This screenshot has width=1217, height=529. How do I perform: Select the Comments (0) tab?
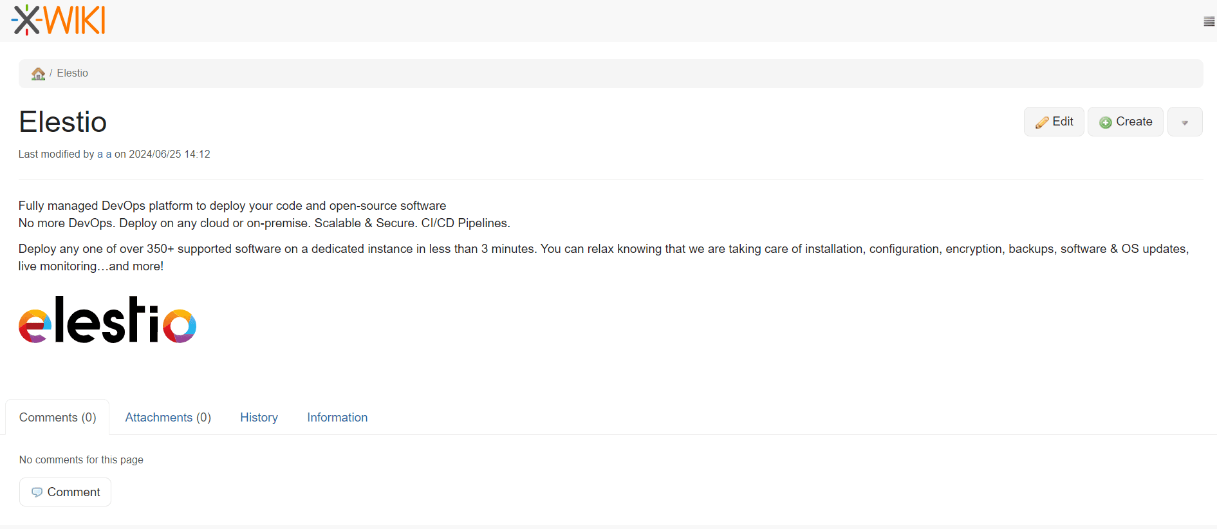[57, 417]
